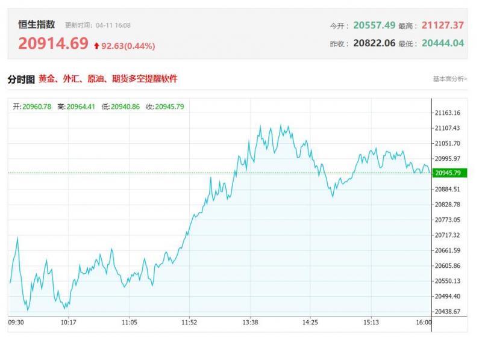This screenshot has width=482, height=337.
Task: Click the 20717.32 y-axis label
Action: tap(448, 235)
